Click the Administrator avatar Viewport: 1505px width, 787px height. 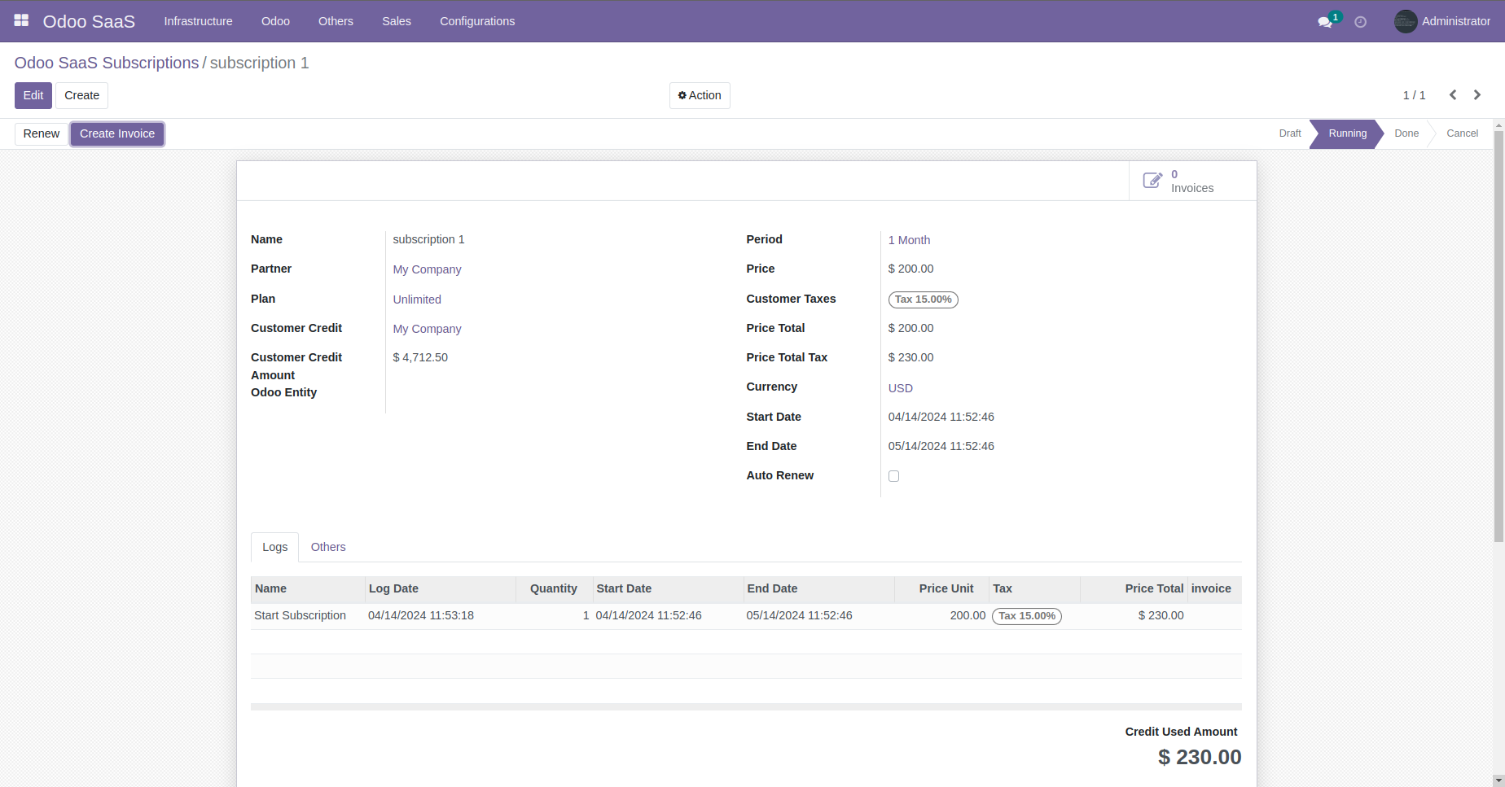coord(1405,21)
